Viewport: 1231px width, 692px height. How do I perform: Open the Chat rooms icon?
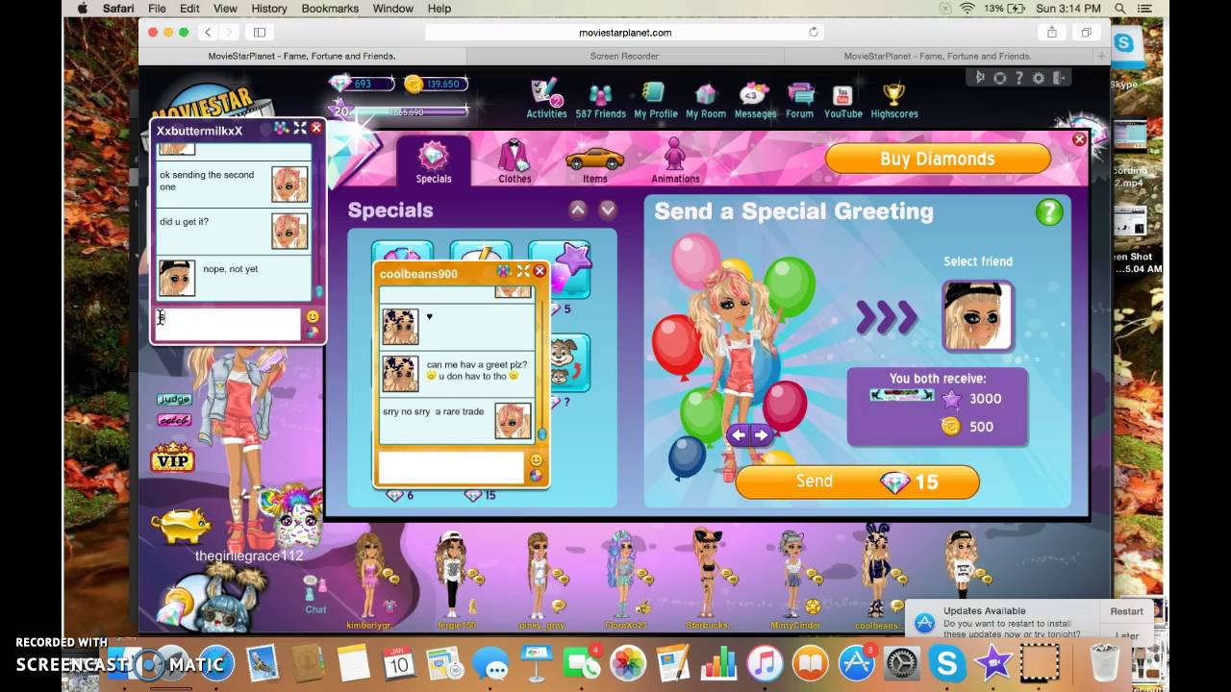coord(314,596)
